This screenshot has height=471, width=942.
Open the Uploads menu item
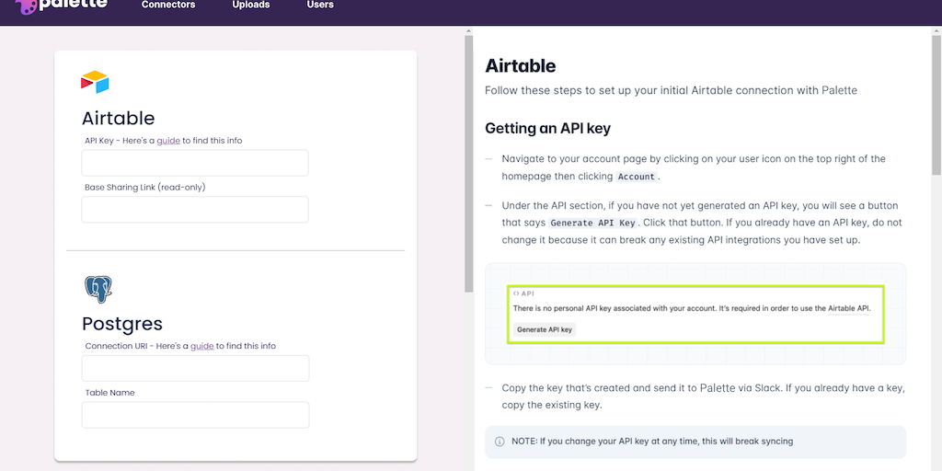click(251, 6)
